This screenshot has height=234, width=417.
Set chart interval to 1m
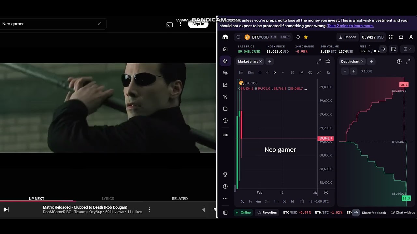241,72
